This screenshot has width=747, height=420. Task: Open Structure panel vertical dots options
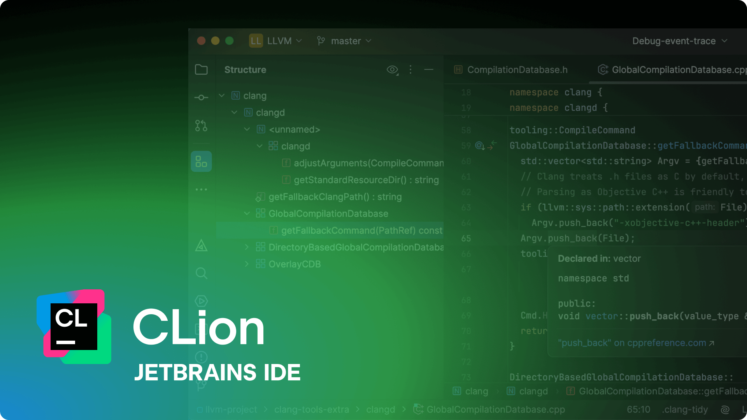tap(410, 70)
